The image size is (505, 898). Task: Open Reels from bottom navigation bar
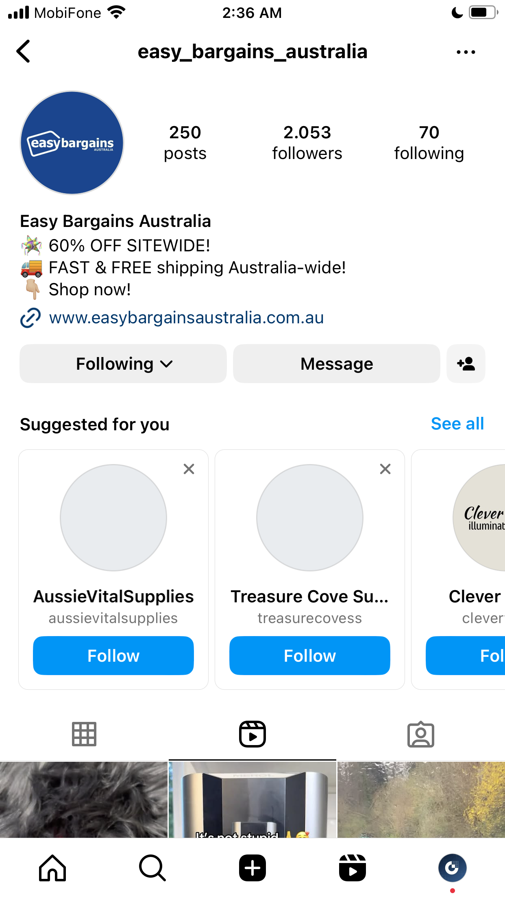tap(353, 867)
